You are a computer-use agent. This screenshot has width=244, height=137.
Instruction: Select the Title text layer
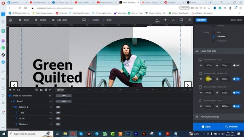coord(21,113)
